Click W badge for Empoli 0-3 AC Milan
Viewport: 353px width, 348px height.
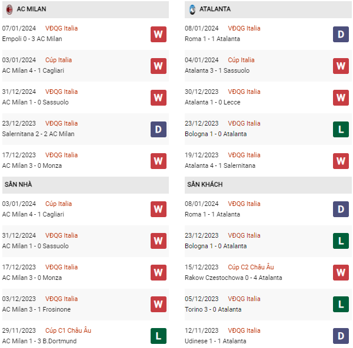(x=158, y=34)
